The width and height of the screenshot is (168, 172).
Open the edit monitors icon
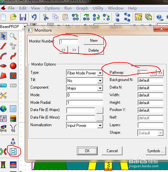pyautogui.click(x=13, y=152)
